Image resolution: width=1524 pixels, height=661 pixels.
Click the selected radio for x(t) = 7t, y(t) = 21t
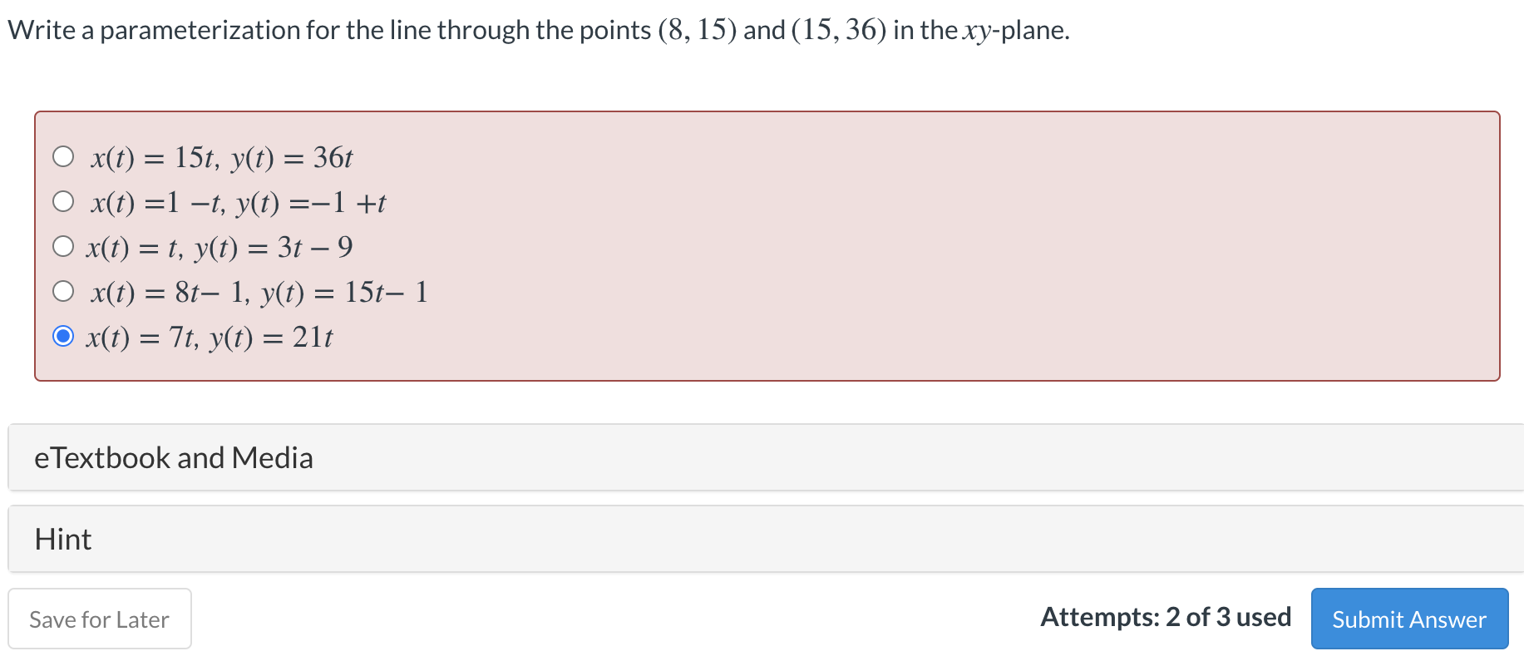coord(62,336)
